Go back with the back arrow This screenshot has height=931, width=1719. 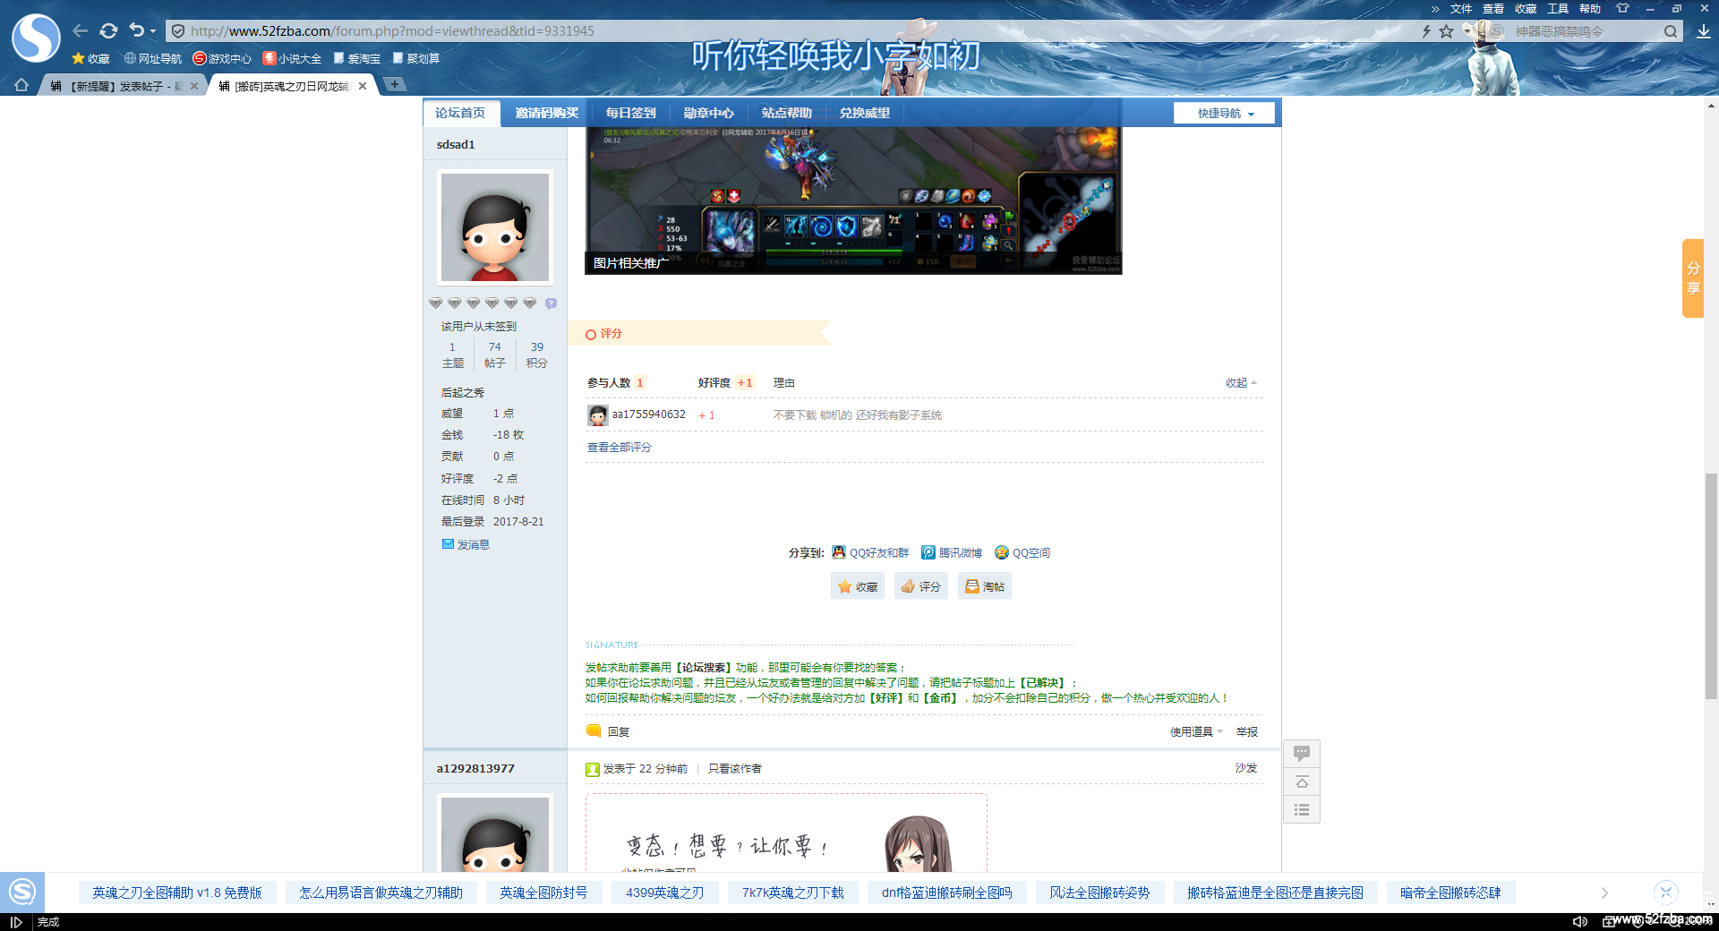click(x=81, y=30)
